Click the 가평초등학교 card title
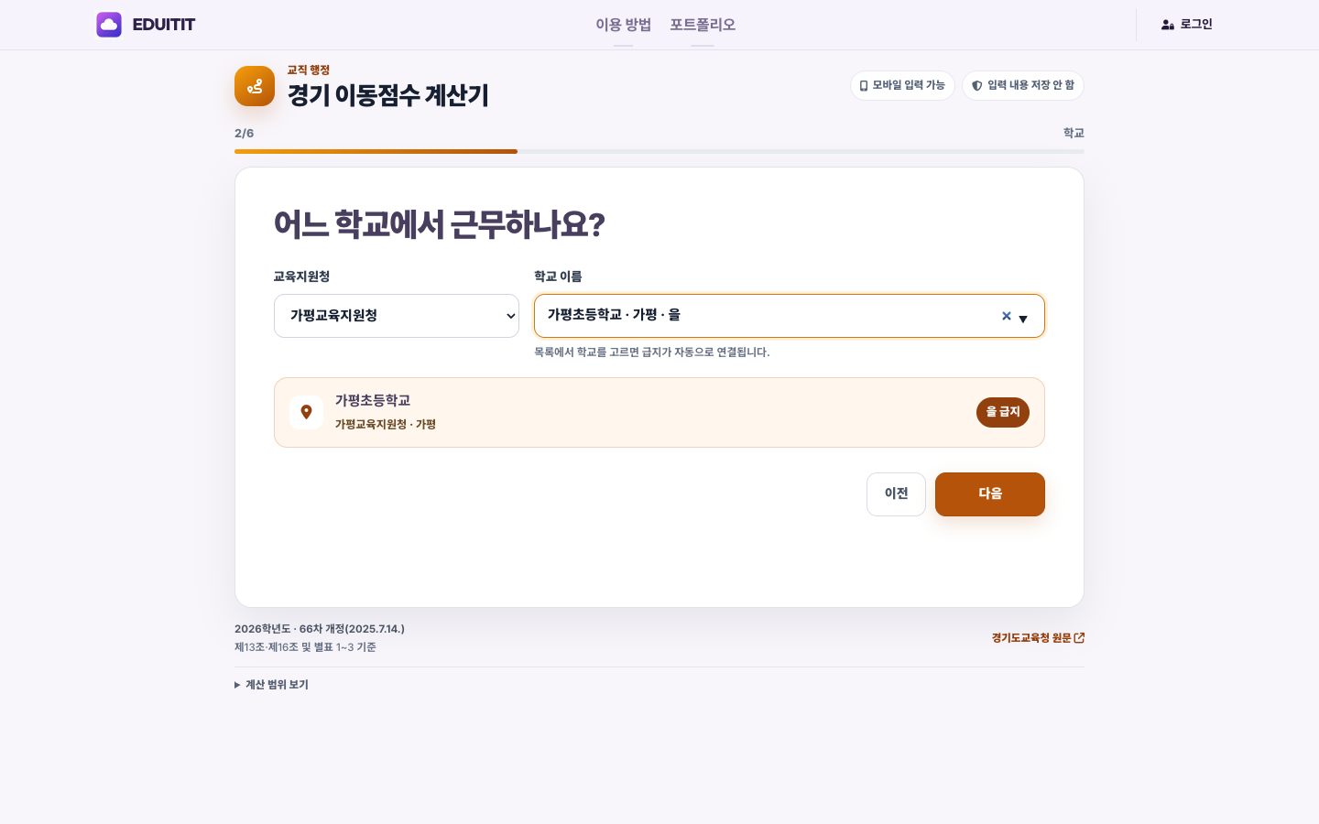The height and width of the screenshot is (824, 1319). tap(373, 401)
